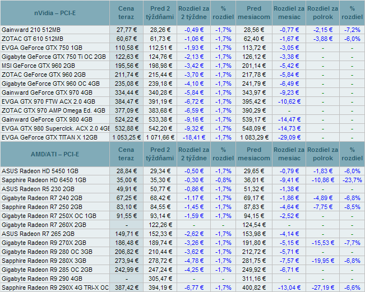
Task: Select Sapphire Radeon HD 6450 1GB name
Action: (x=44, y=180)
